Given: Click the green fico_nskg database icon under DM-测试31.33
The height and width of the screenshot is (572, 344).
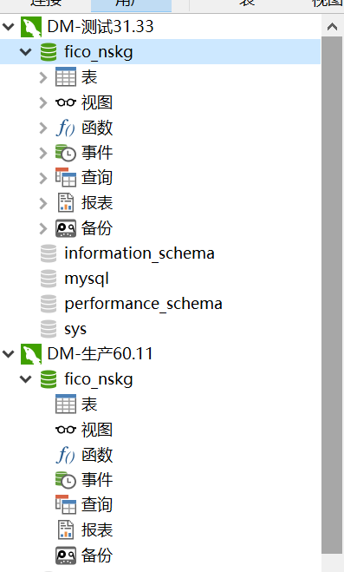Looking at the screenshot, I should [x=49, y=52].
